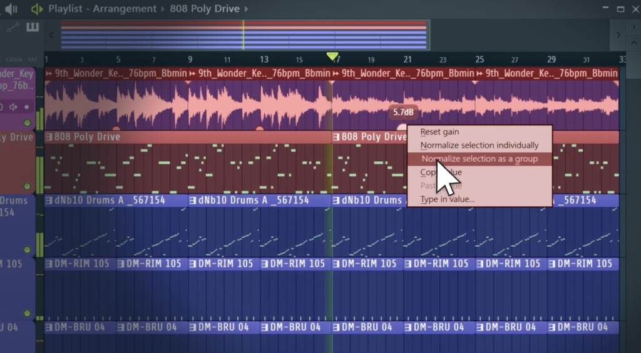Open clip menu of DM-BRU 04 clip at bar 1
Screen dimensions: 641x353
[49, 327]
